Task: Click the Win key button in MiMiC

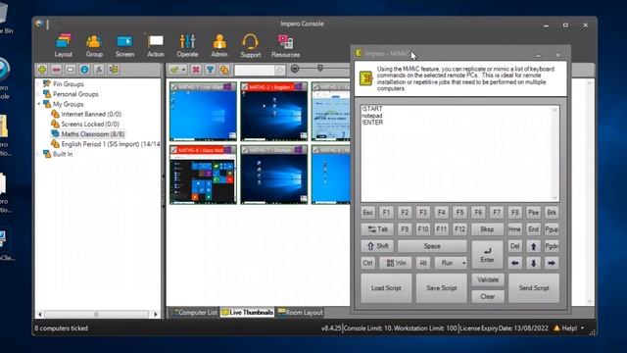Action: click(396, 263)
